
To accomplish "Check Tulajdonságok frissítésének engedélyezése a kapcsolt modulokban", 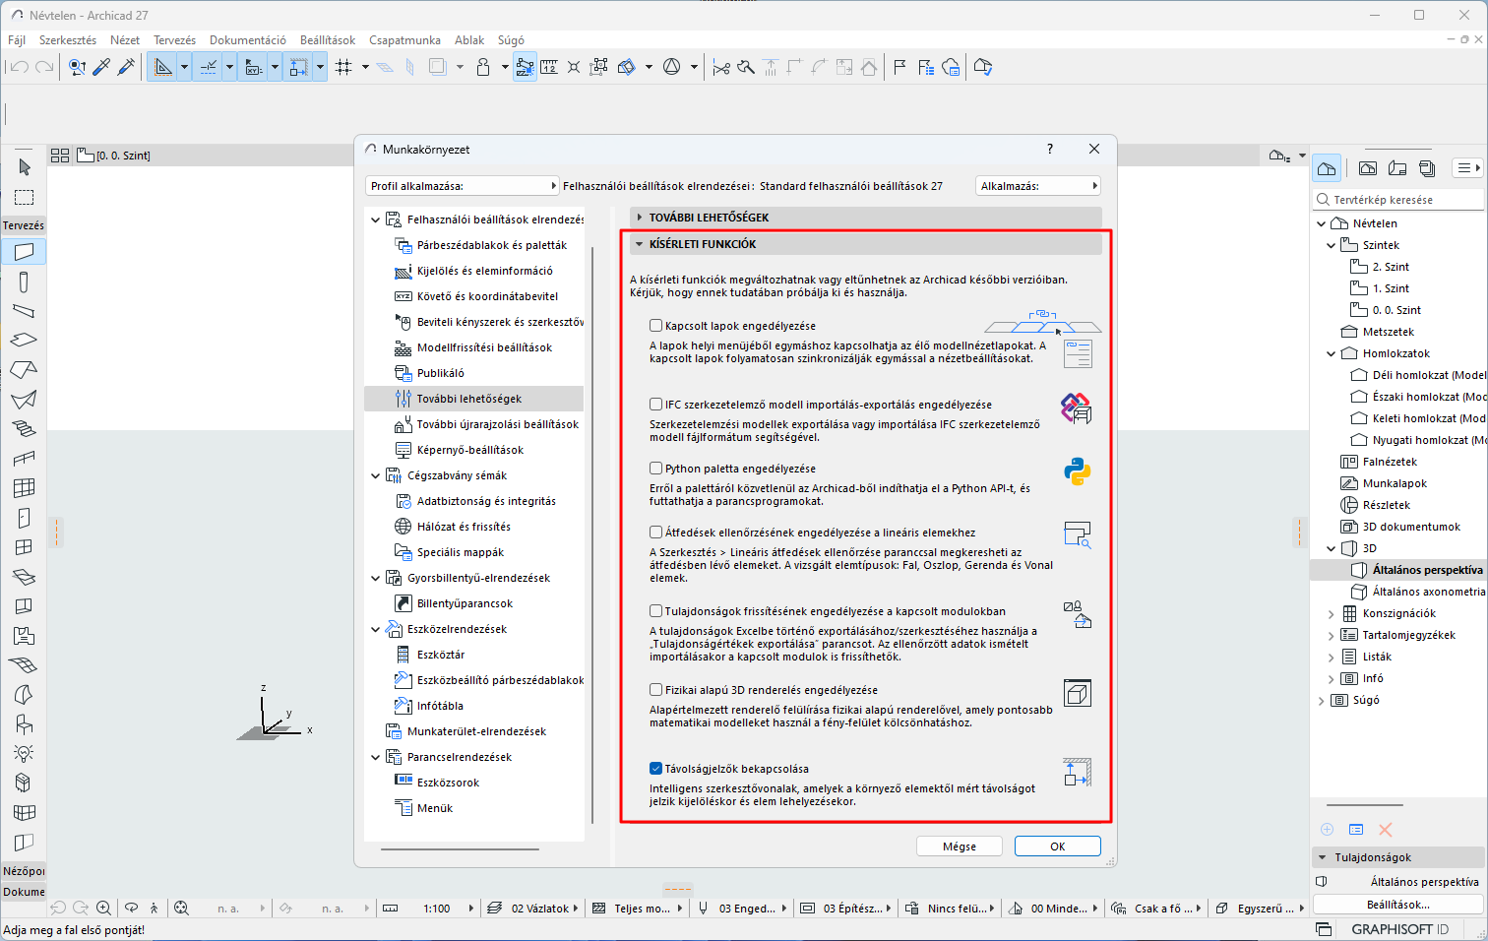I will [655, 610].
